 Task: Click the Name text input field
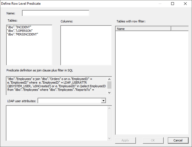(x=56, y=13)
